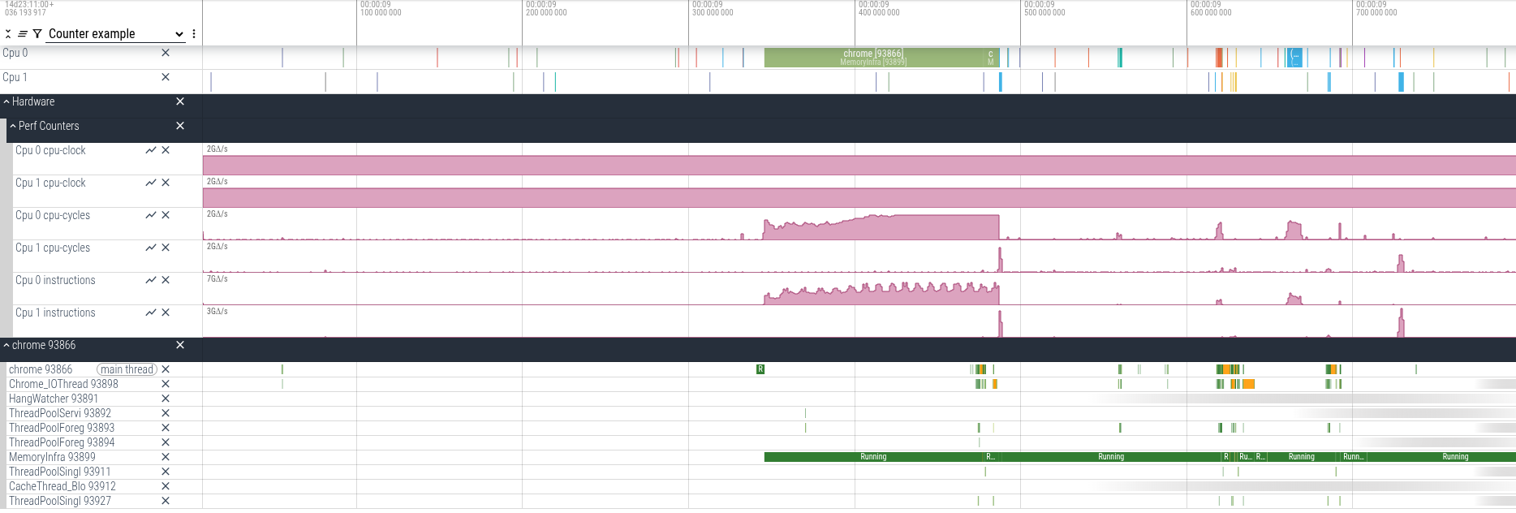Viewport: 1516px width, 513px height.
Task: Open chart options for Cpu 1 cpu-clock
Action: [151, 183]
